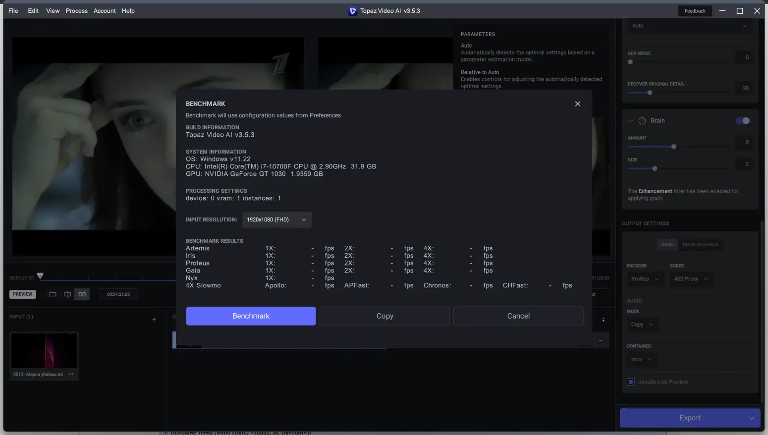
Task: Switch to Video output tab
Action: (x=667, y=244)
